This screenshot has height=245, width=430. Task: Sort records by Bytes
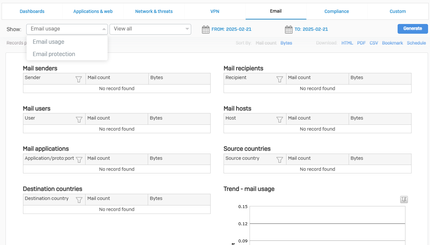pyautogui.click(x=286, y=43)
